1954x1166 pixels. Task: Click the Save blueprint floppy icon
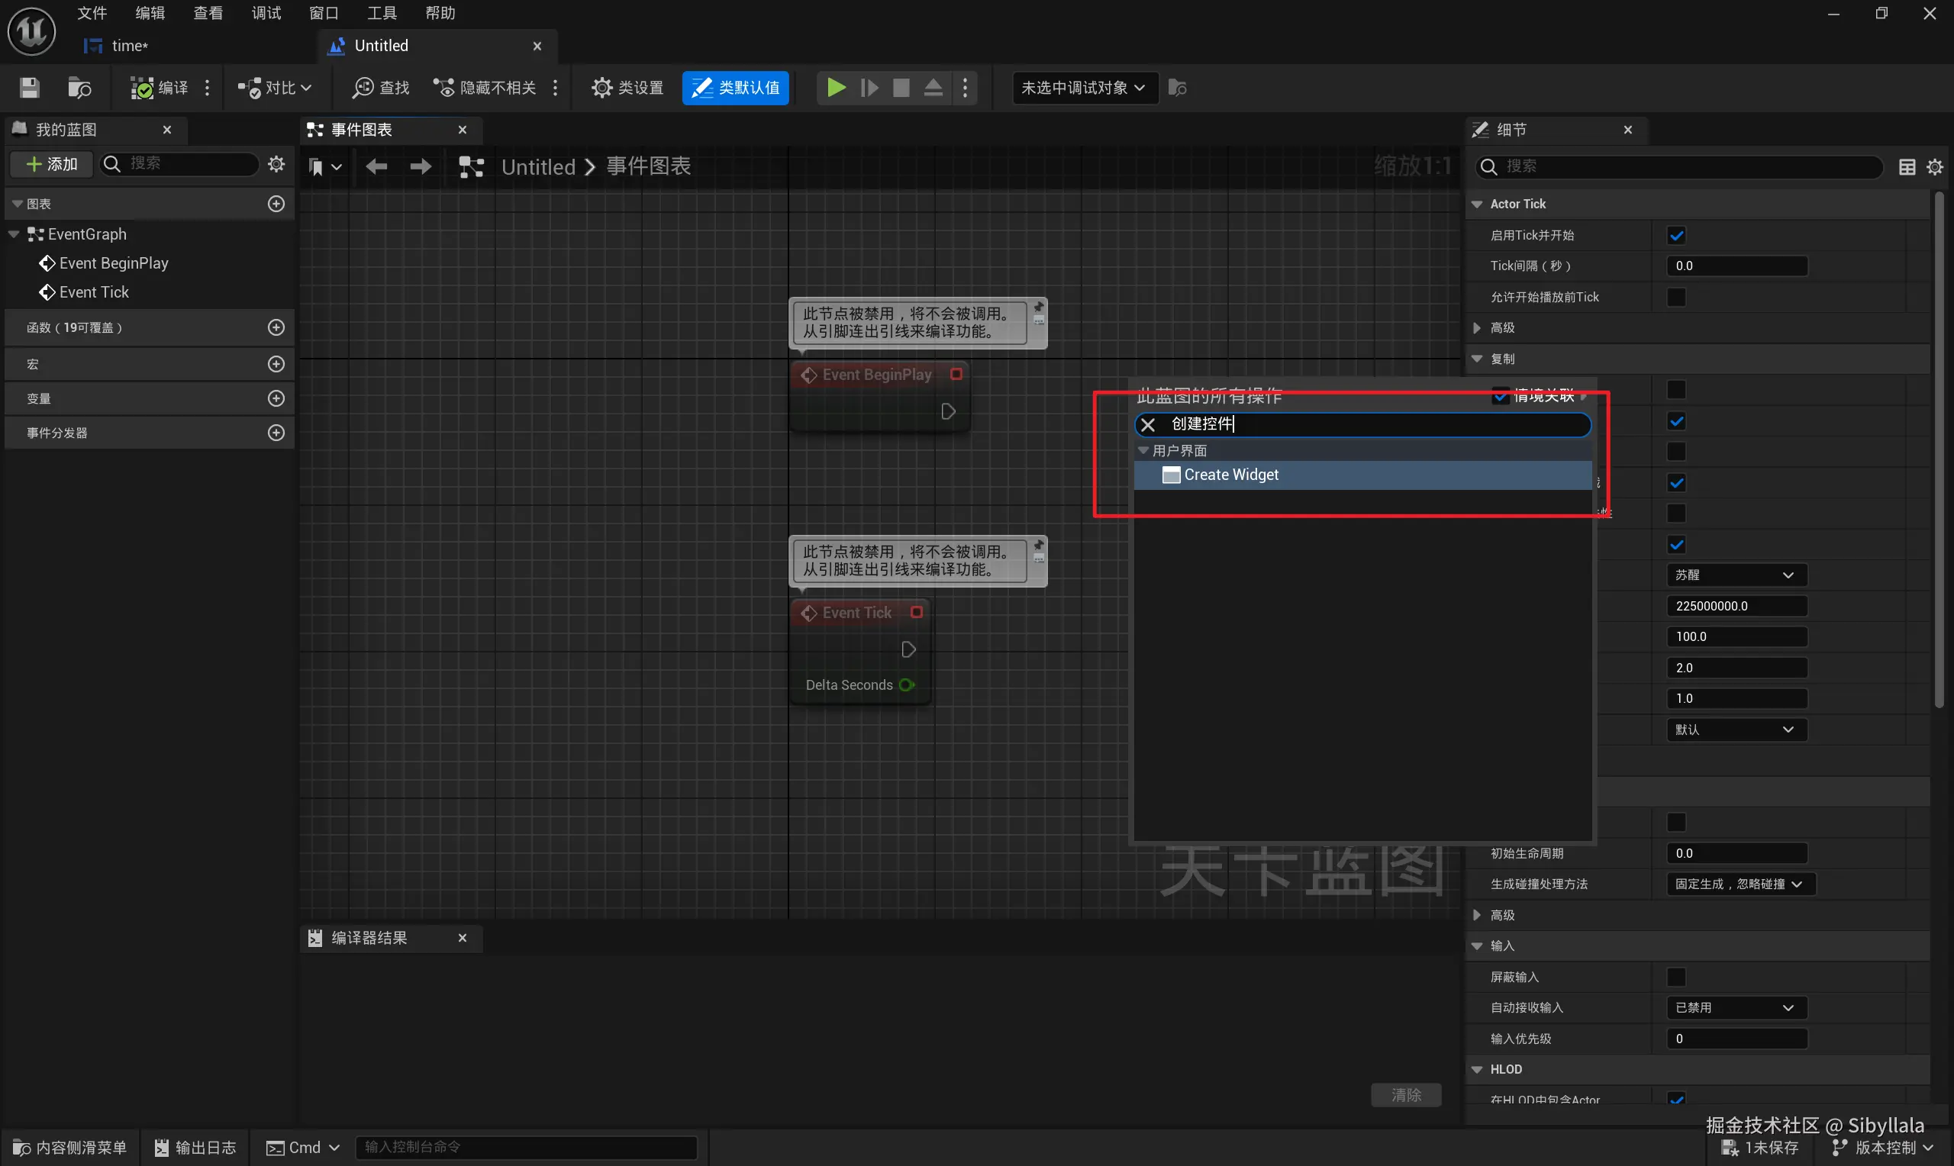tap(29, 87)
